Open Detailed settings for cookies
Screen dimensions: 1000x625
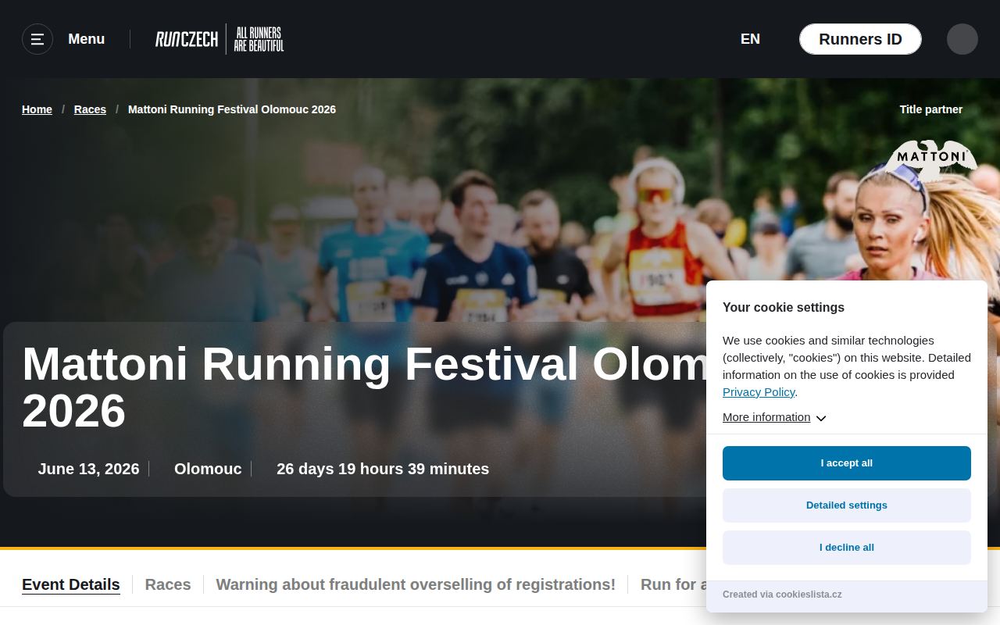coord(847,505)
